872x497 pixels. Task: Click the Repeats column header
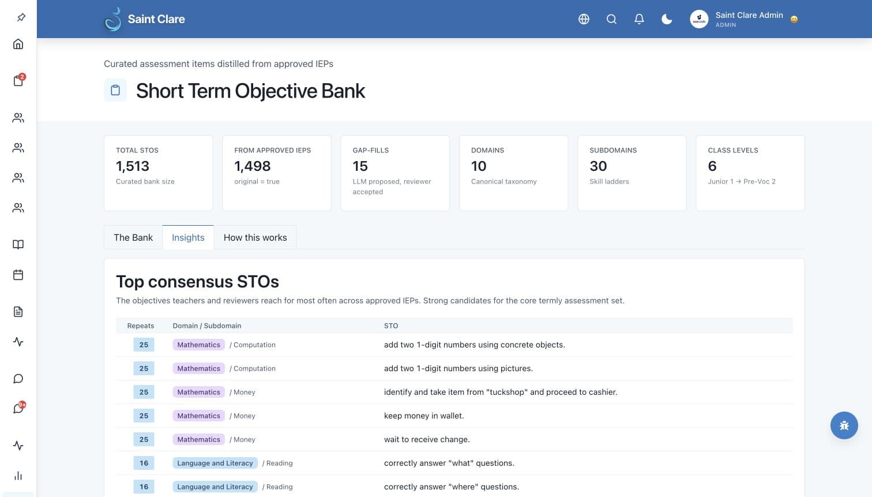point(141,326)
